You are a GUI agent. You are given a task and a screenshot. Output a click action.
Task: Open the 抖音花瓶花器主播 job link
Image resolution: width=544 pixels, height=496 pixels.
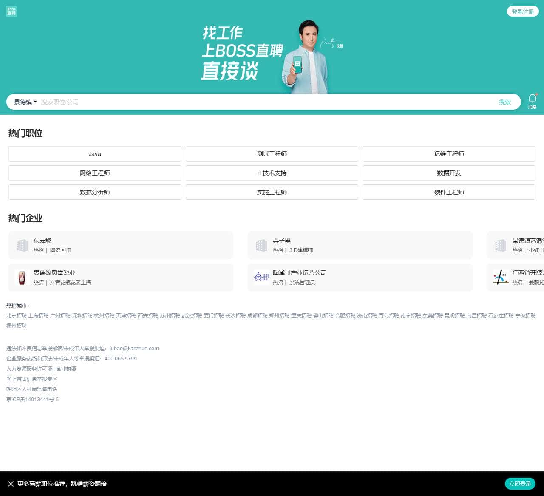[x=71, y=283]
